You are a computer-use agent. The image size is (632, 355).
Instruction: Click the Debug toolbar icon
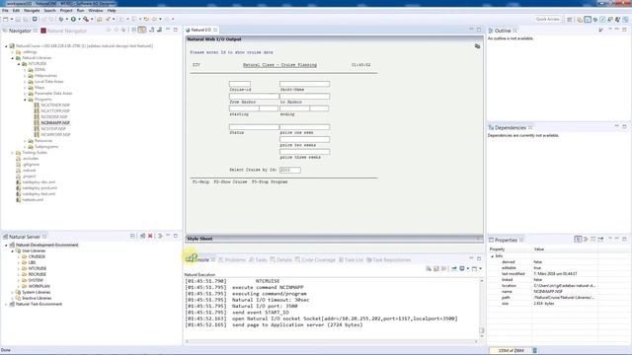click(x=61, y=19)
